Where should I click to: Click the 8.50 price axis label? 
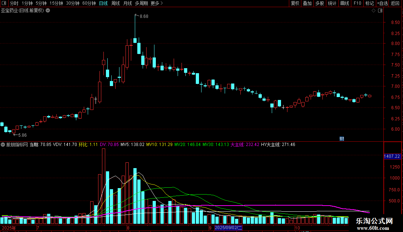(395, 22)
